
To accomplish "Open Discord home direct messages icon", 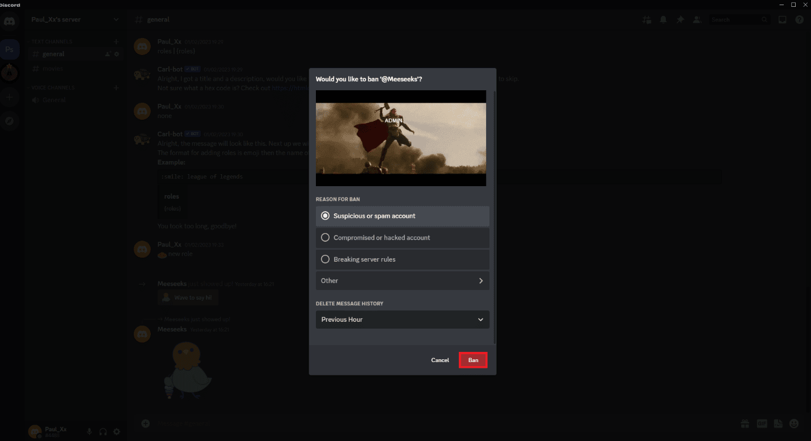I will (10, 22).
